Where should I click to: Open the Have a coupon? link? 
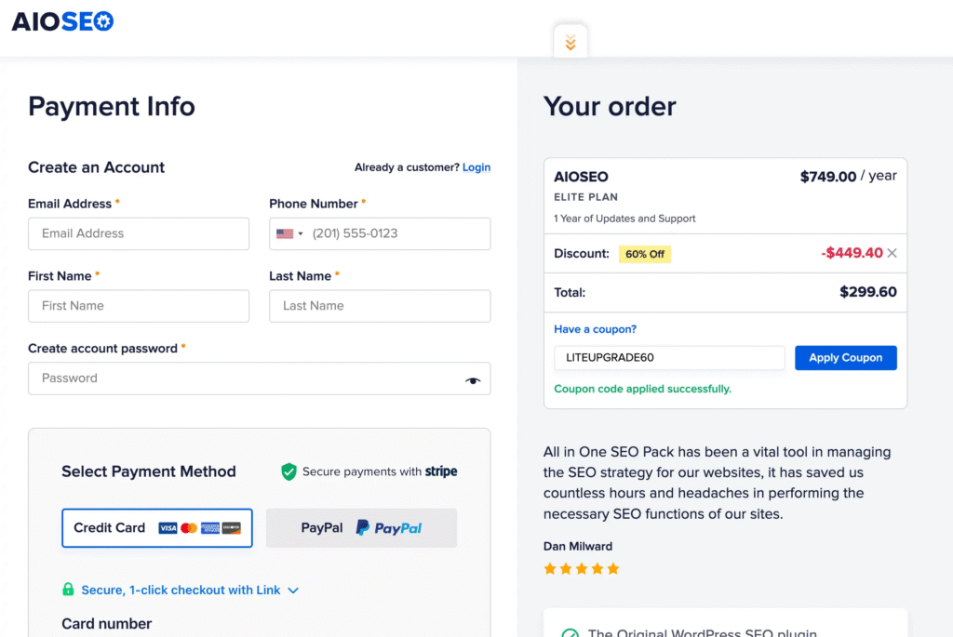click(x=595, y=329)
